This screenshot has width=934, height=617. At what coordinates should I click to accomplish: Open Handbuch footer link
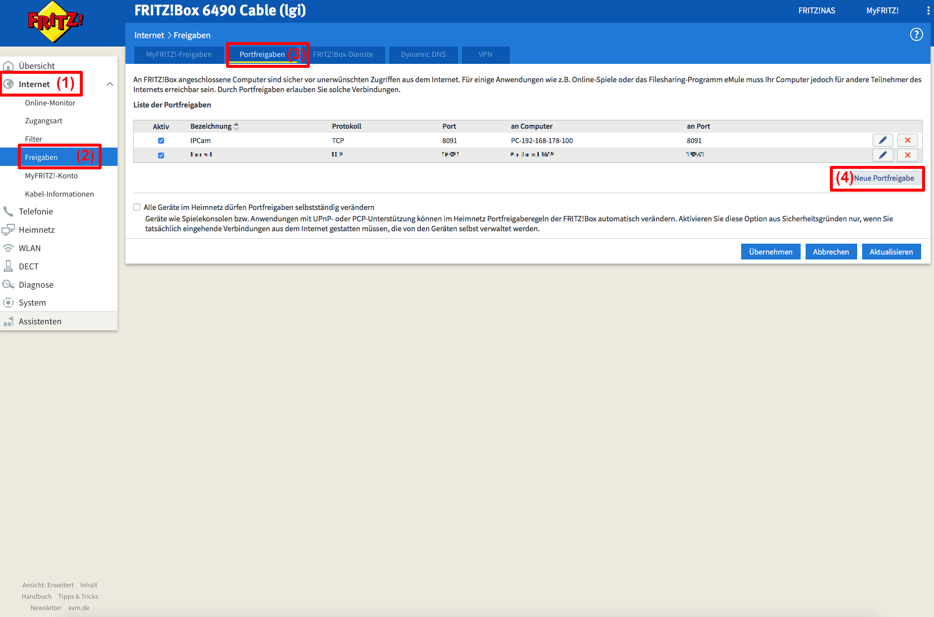click(x=37, y=596)
